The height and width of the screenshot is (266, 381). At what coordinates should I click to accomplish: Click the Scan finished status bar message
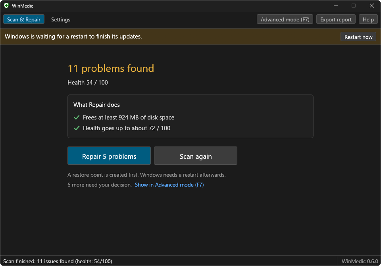tap(58, 261)
